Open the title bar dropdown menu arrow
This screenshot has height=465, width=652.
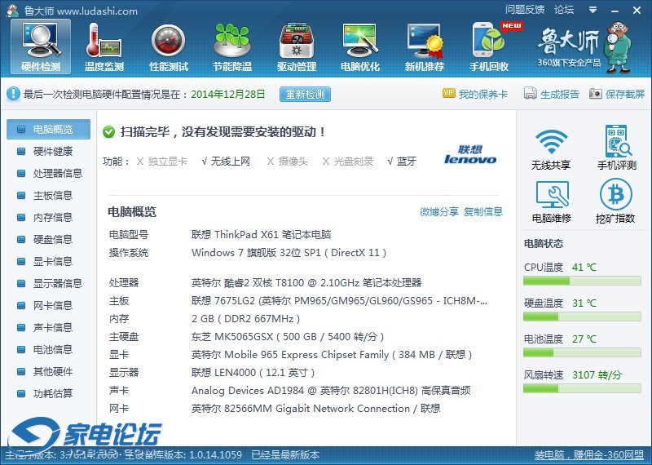tap(593, 10)
